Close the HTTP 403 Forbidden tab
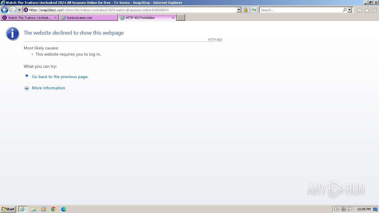 pyautogui.click(x=173, y=18)
